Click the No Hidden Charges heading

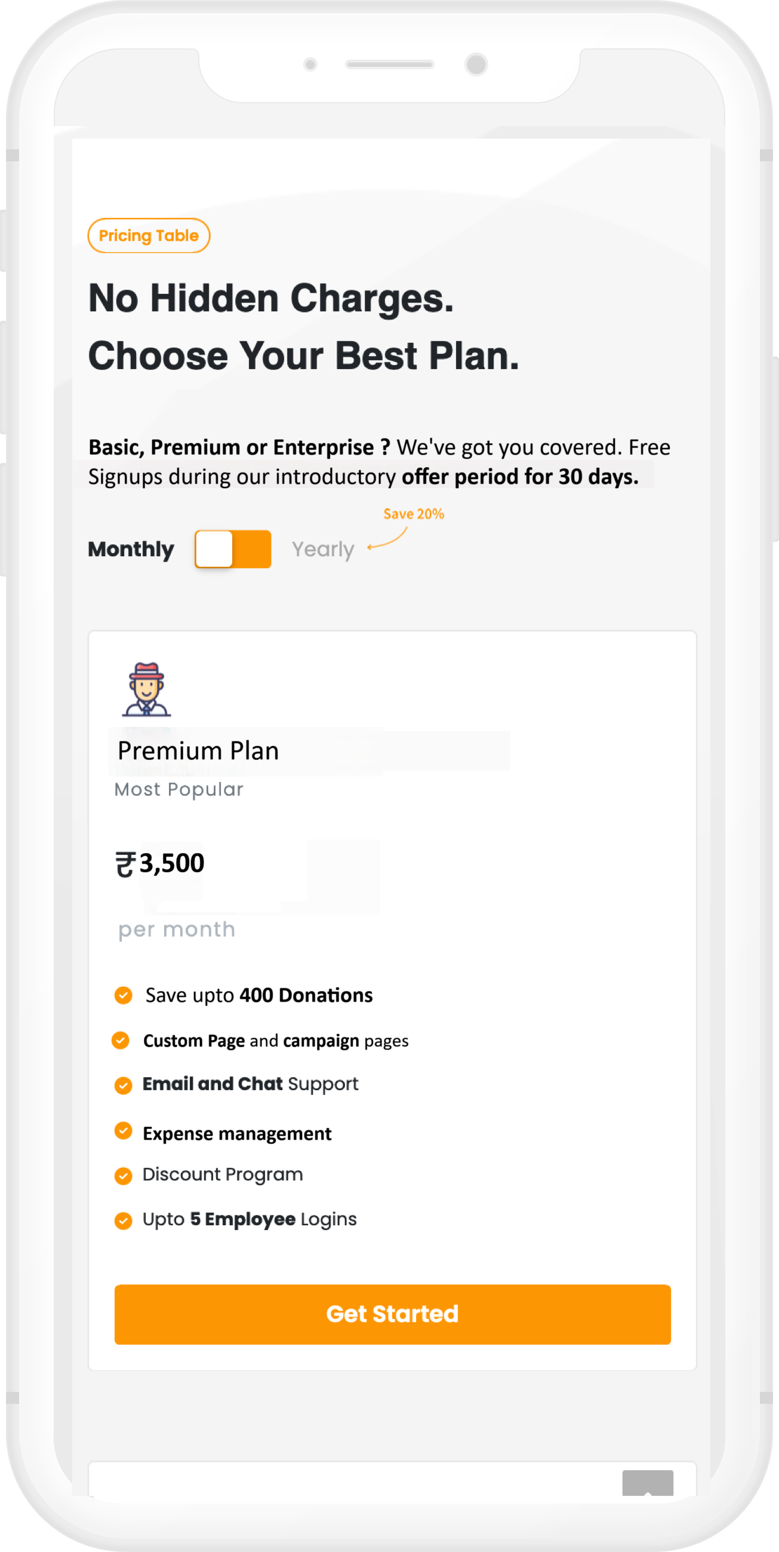(x=271, y=298)
